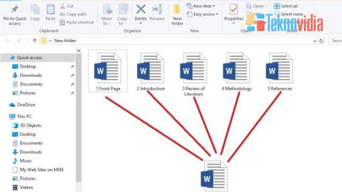This screenshot has height=192, width=342.
Task: Click Copy path in Clipboard group
Action: (73, 14)
